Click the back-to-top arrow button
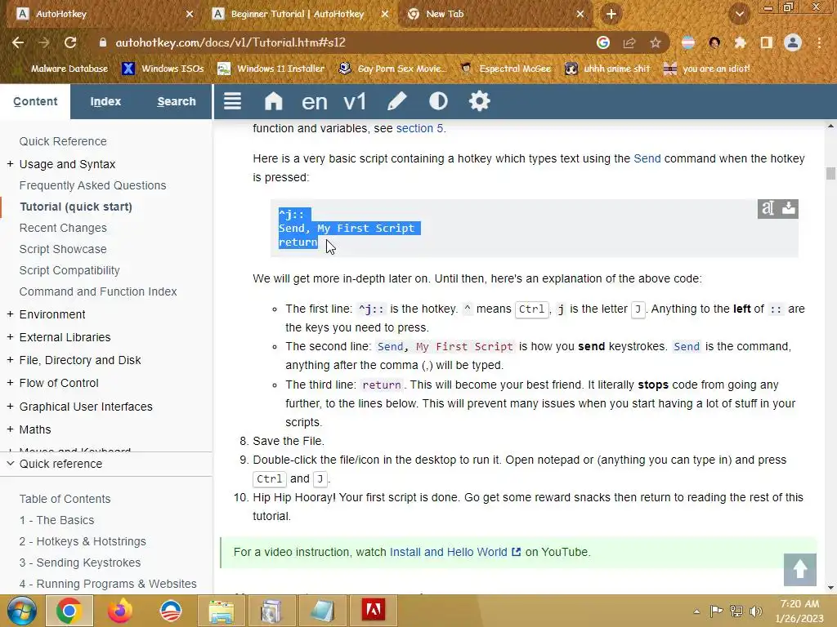 point(799,569)
